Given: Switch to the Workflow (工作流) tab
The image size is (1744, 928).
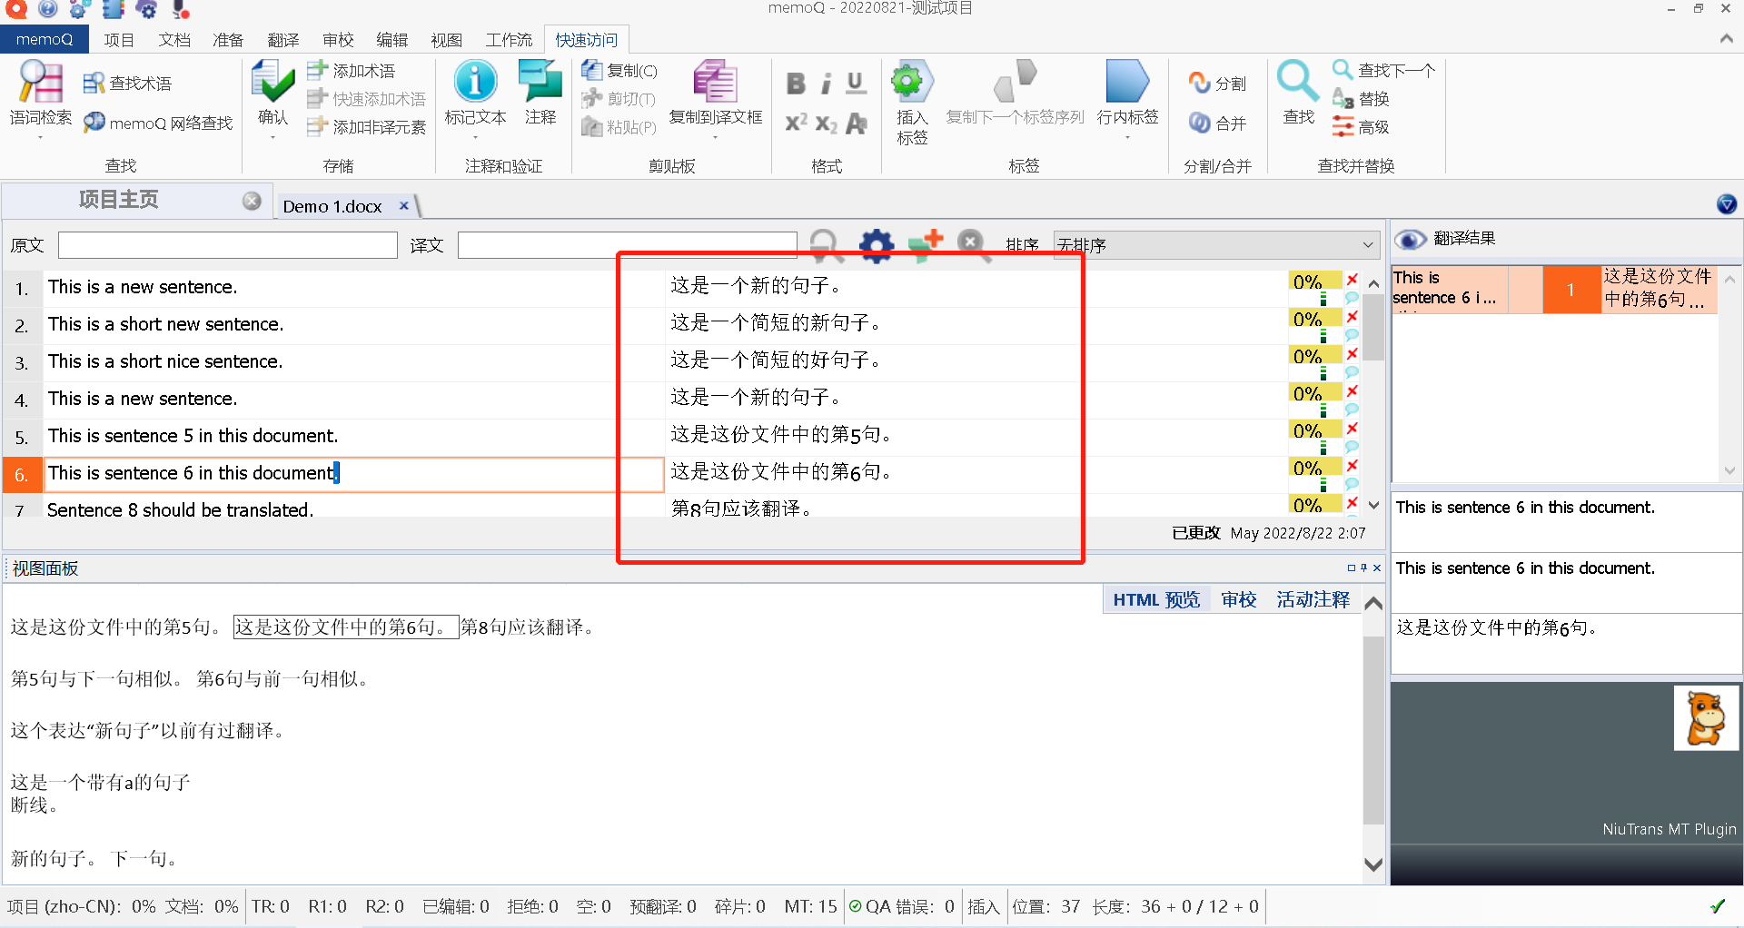Looking at the screenshot, I should pyautogui.click(x=509, y=40).
